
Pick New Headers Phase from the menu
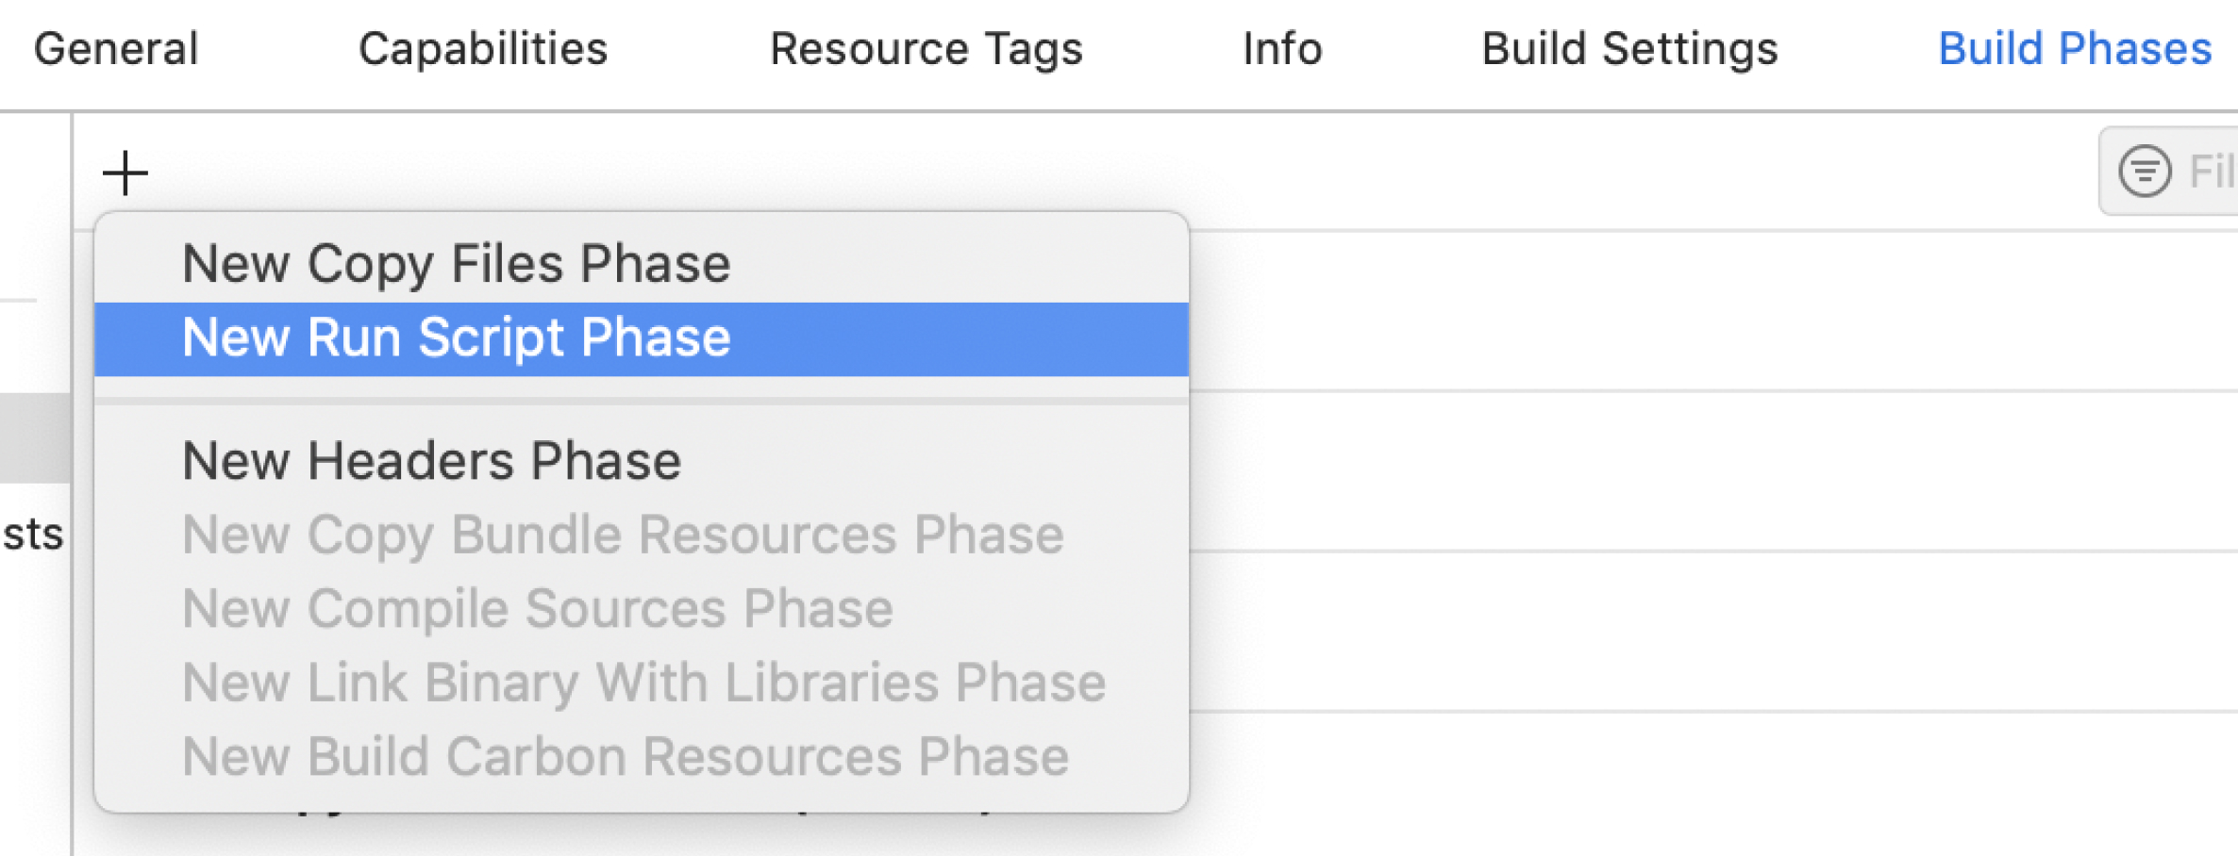tap(431, 462)
